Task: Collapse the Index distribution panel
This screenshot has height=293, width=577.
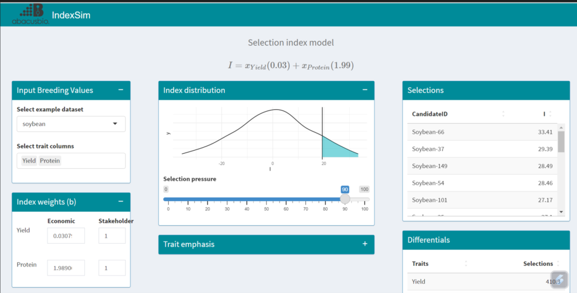Action: tap(364, 90)
